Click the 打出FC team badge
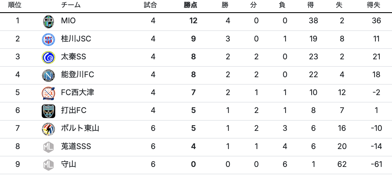This screenshot has width=392, height=176. tap(48, 111)
